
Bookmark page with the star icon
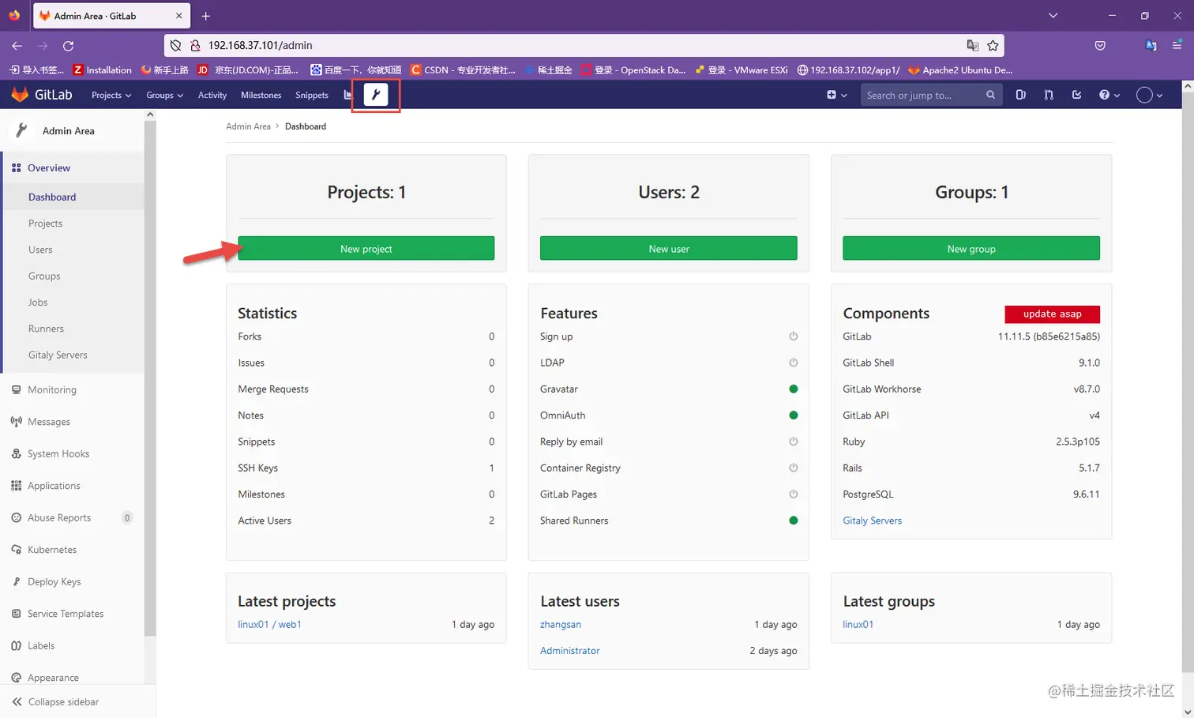coord(993,46)
